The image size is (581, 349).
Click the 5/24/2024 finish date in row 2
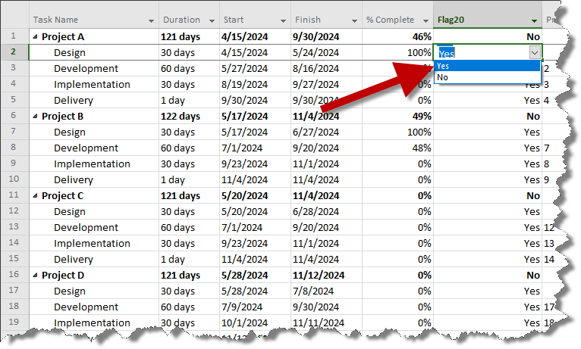(x=316, y=53)
